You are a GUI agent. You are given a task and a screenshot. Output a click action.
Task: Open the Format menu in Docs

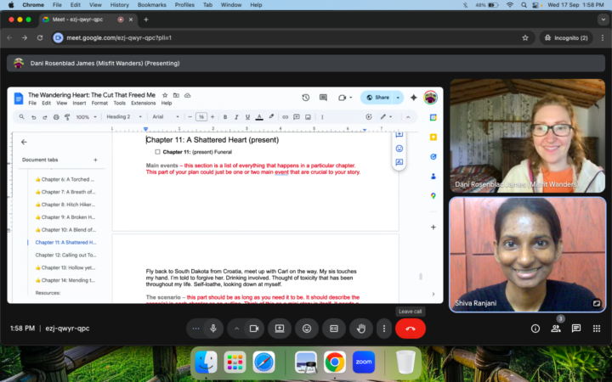coord(99,103)
